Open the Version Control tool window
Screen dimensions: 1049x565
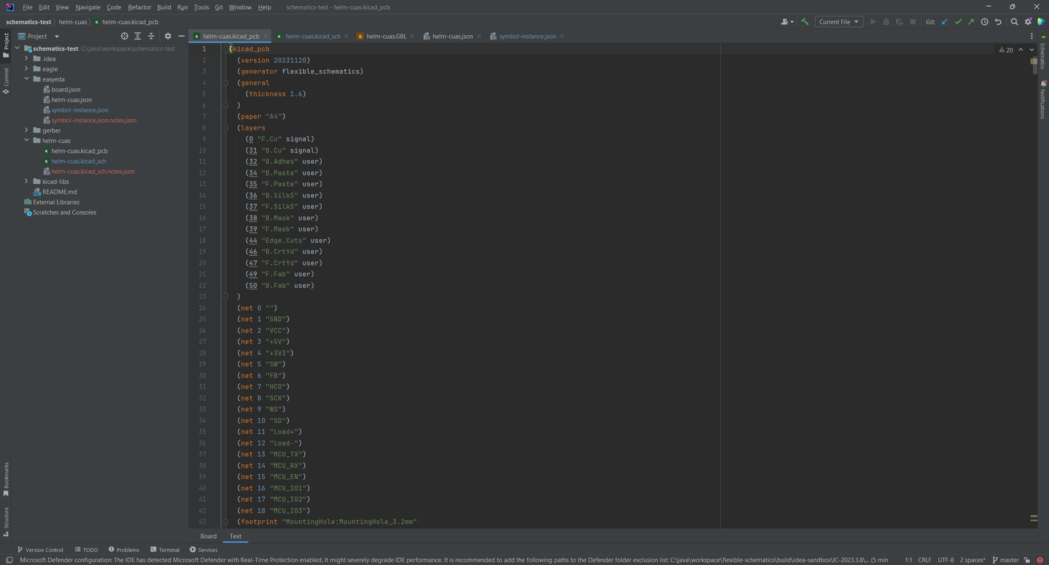click(41, 550)
